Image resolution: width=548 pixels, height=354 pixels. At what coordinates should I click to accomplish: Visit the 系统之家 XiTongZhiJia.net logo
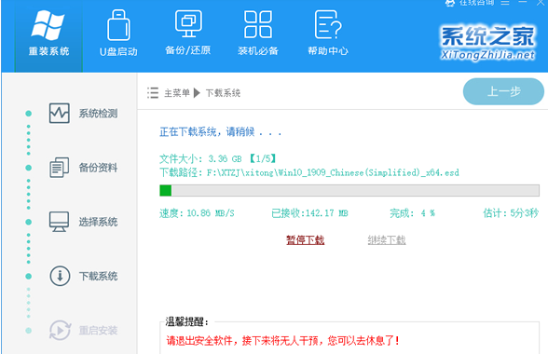point(487,43)
